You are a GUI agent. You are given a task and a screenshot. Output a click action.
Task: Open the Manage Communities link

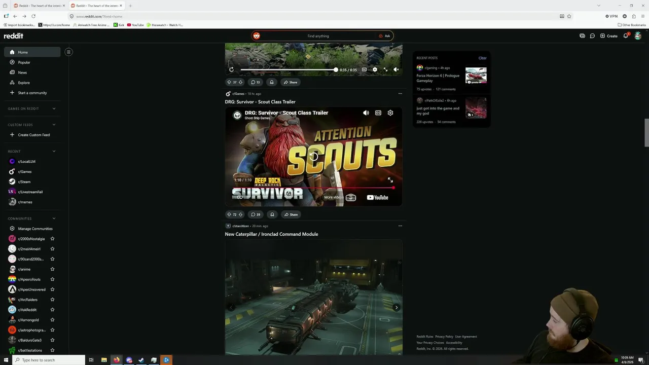32,229
